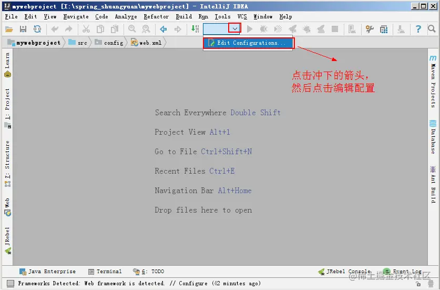440x290 pixels.
Task: Toggle the Maven Projects tool window
Action: coord(433,82)
